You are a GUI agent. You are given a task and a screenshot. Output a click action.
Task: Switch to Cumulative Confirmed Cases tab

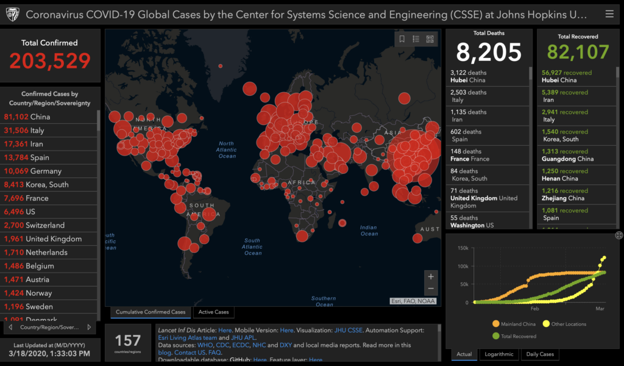pos(151,312)
